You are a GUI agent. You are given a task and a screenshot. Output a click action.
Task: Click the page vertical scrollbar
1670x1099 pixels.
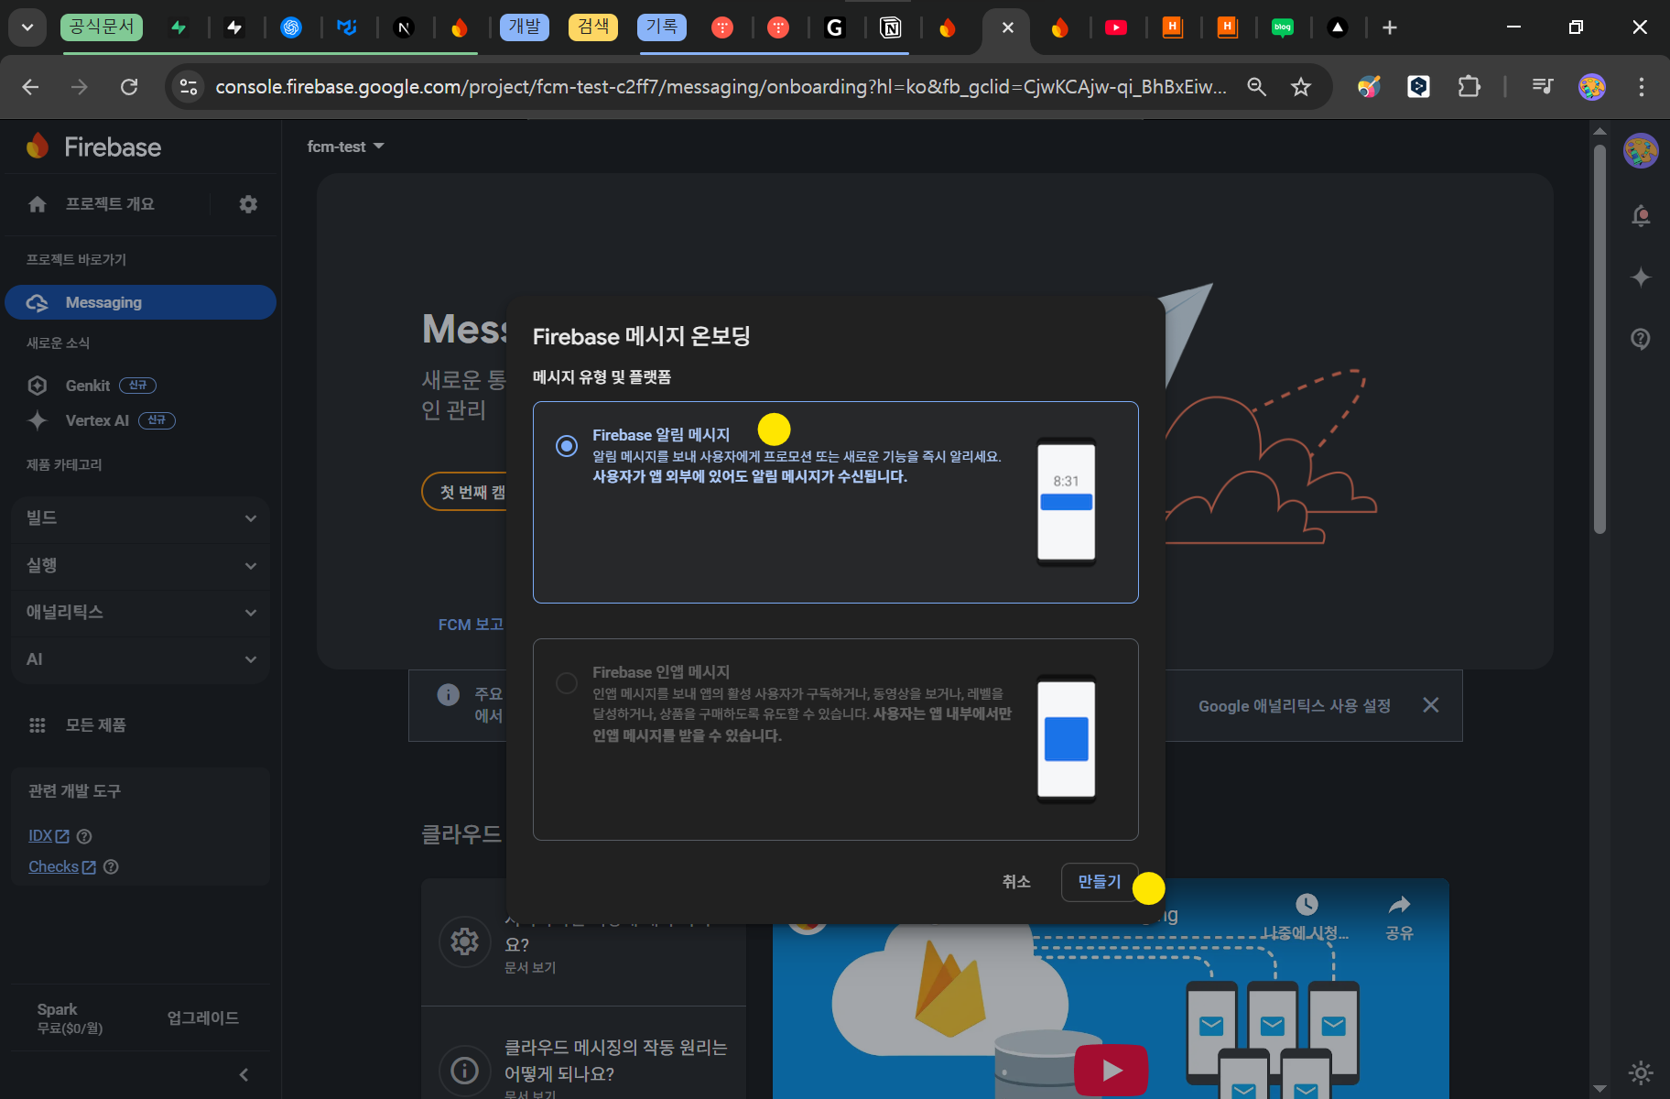(1600, 339)
